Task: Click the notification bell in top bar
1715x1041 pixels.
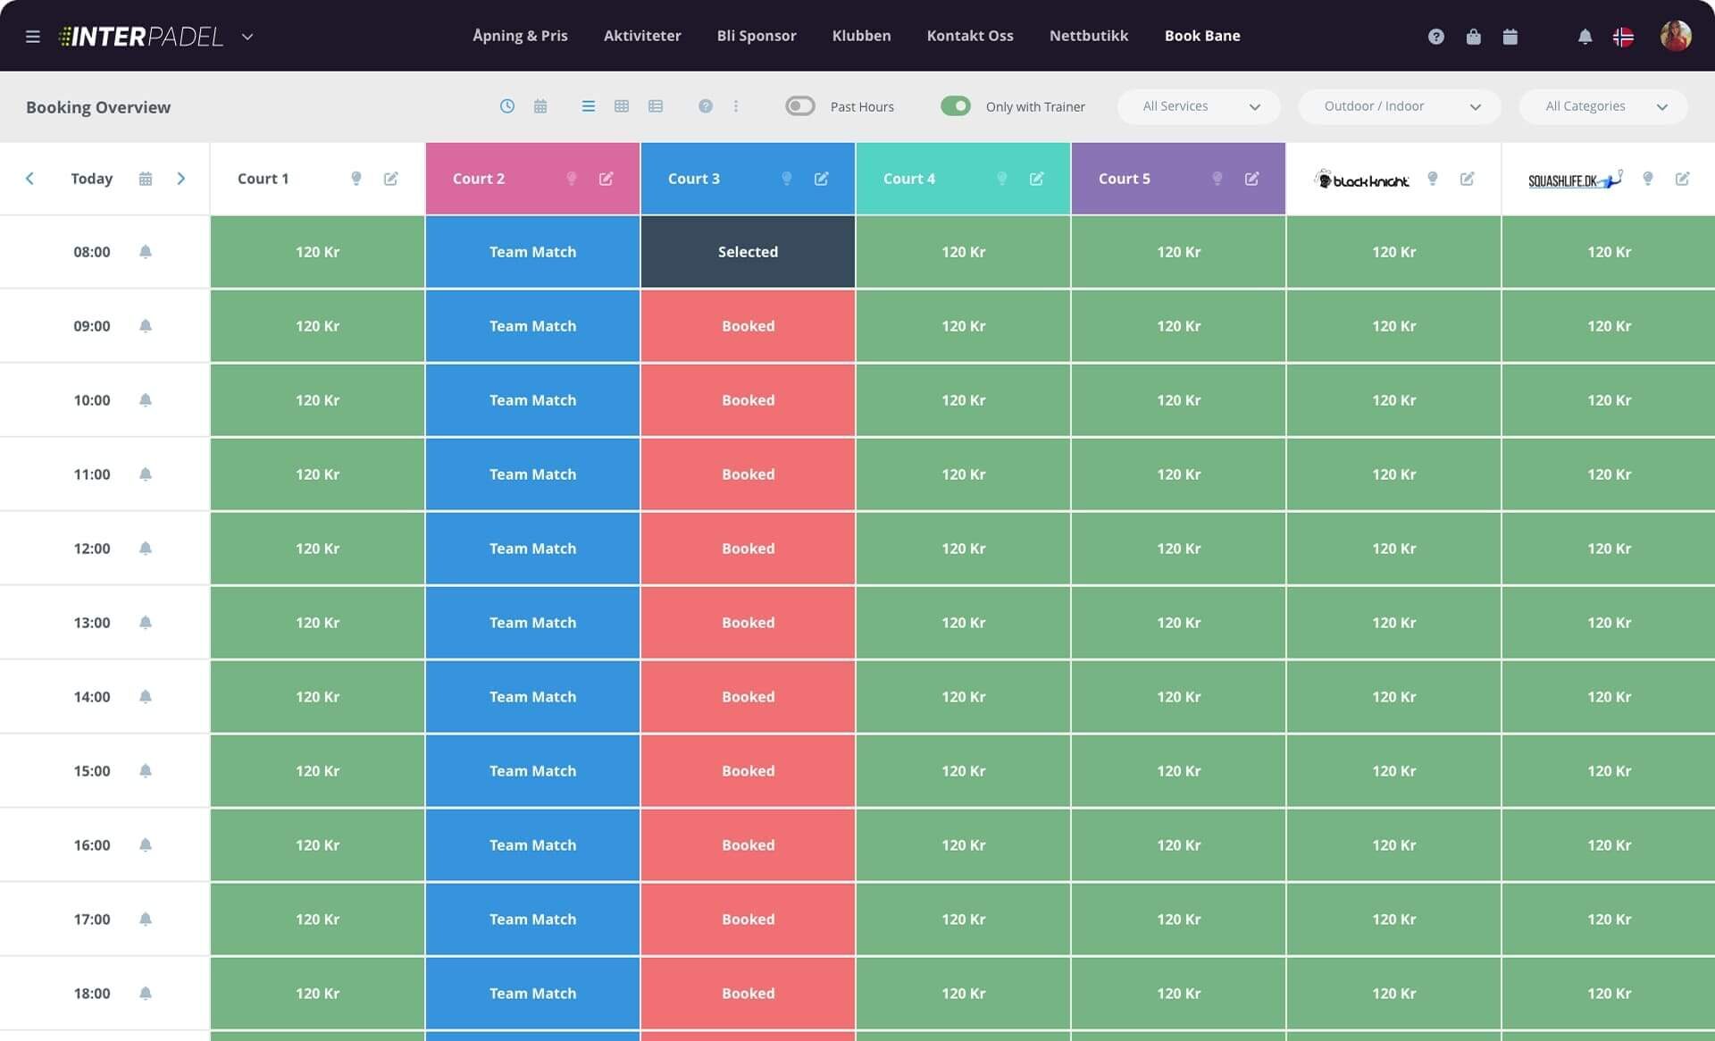Action: [x=1585, y=37]
